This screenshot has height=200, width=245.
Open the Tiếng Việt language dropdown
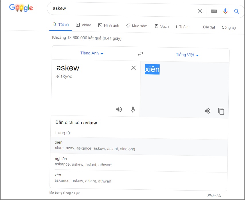click(187, 55)
